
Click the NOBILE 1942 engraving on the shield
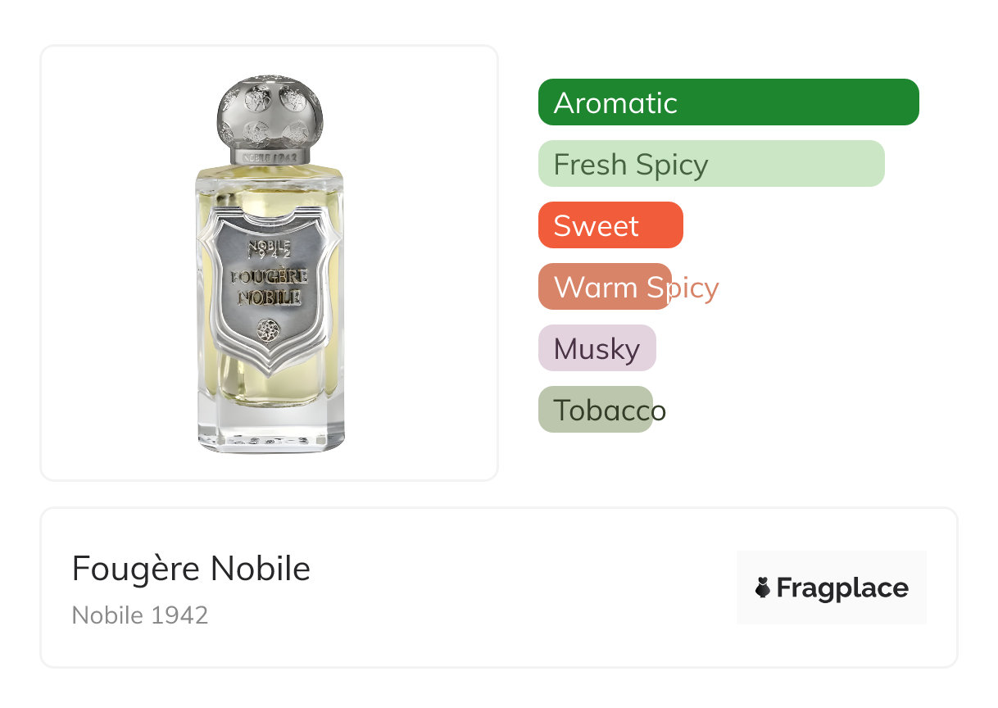tap(270, 249)
